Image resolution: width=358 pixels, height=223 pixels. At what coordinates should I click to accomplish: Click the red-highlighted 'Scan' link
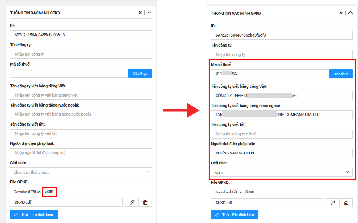point(49,192)
